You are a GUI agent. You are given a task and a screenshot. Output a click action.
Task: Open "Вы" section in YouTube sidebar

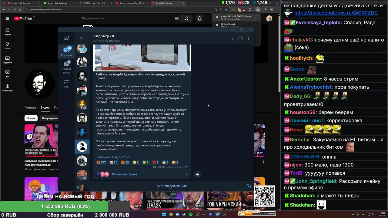click(x=7, y=74)
